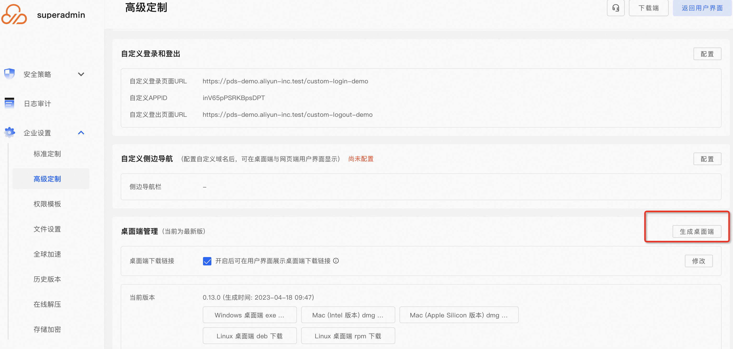Click 配置 for custom login and logout
This screenshot has width=733, height=349.
coord(707,54)
